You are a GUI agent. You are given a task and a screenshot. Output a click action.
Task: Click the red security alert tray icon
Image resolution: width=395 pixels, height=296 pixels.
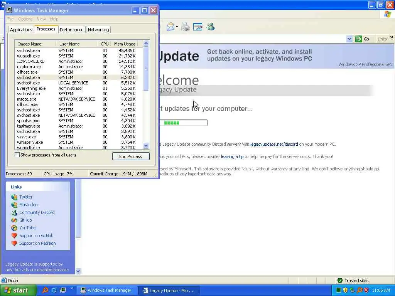(366, 291)
